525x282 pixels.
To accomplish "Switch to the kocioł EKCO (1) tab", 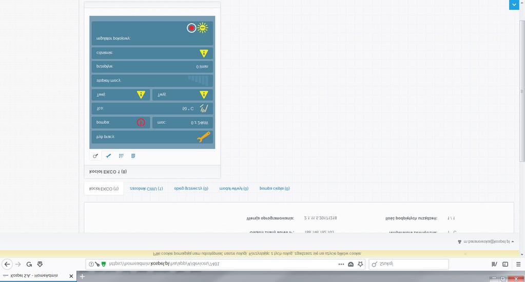I will click(x=104, y=189).
